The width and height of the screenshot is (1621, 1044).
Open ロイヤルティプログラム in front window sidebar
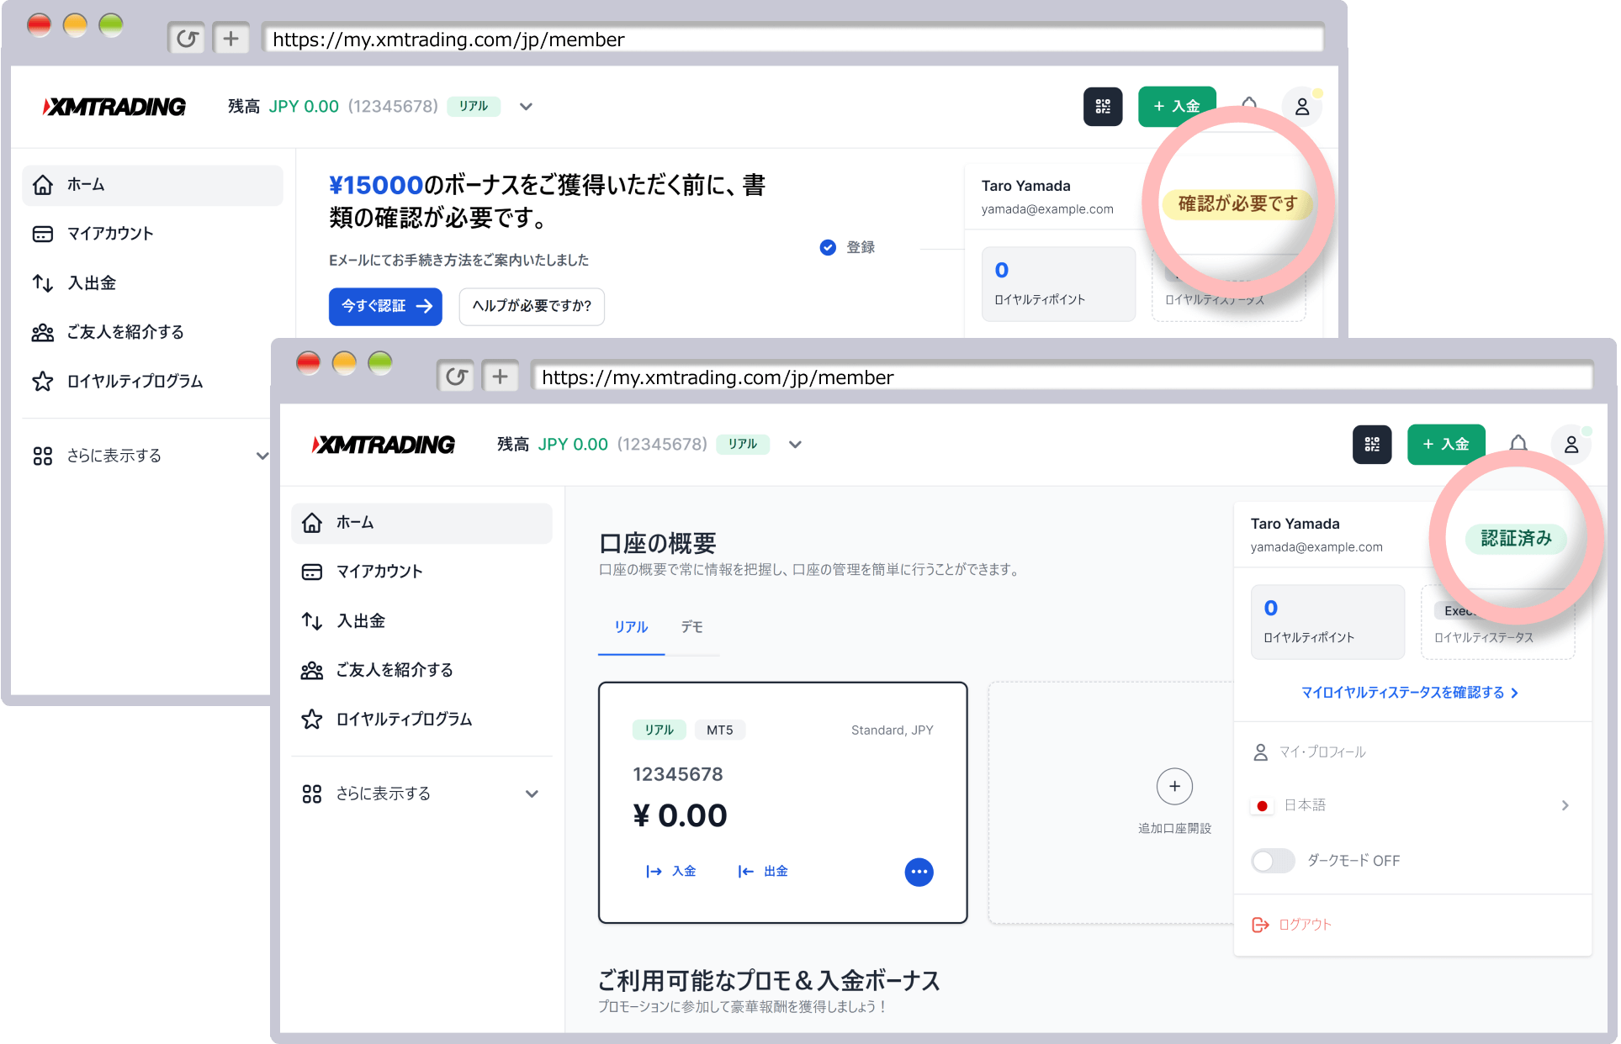click(421, 720)
